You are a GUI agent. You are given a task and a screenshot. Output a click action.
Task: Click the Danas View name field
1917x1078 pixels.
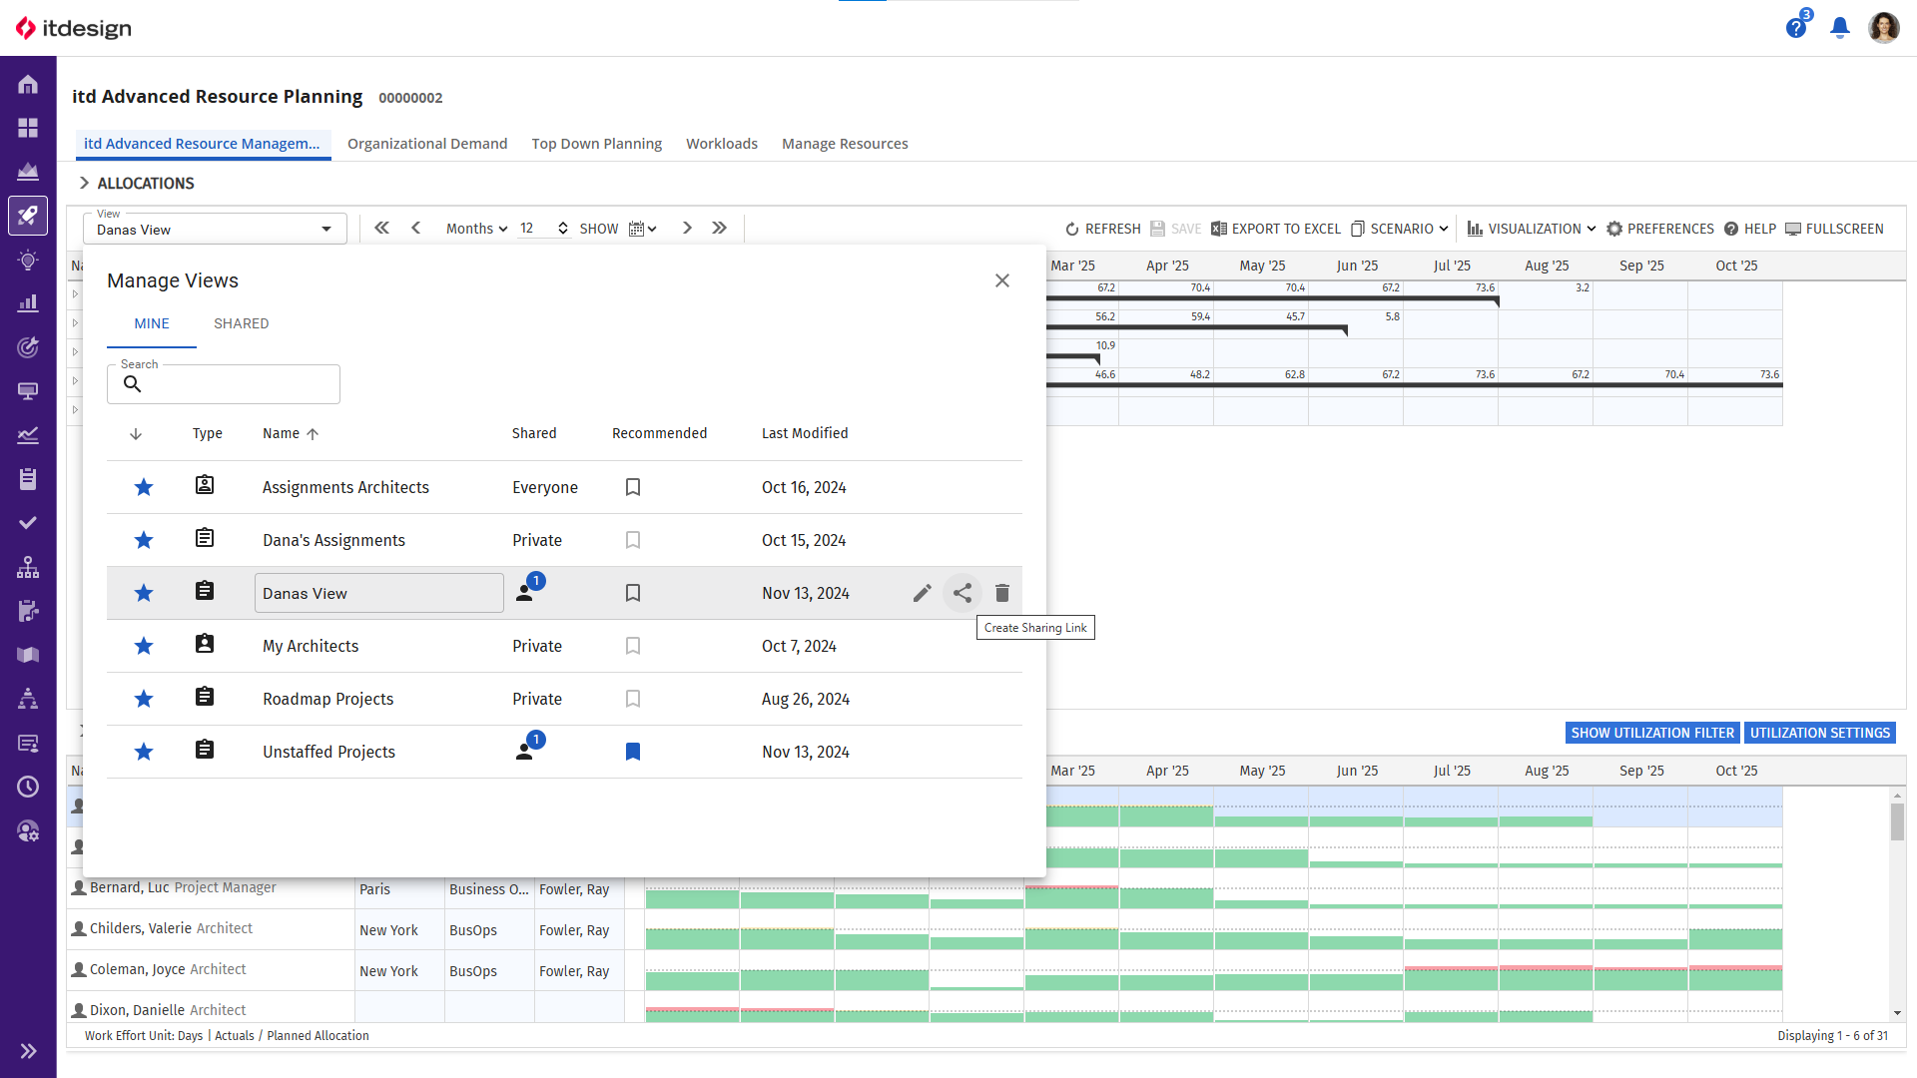(379, 593)
